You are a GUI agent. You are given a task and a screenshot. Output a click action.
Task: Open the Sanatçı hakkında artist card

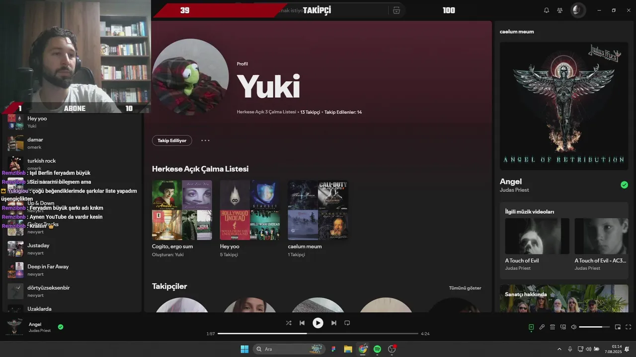(x=564, y=298)
